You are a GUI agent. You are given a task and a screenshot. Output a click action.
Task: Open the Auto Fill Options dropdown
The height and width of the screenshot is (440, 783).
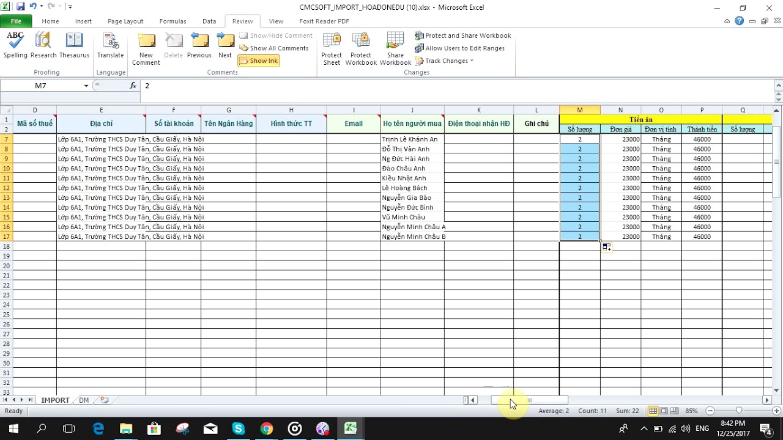coord(607,247)
